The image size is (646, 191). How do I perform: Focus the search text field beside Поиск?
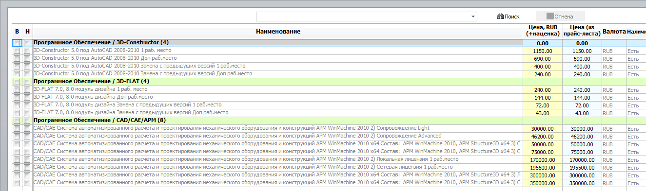click(x=363, y=17)
